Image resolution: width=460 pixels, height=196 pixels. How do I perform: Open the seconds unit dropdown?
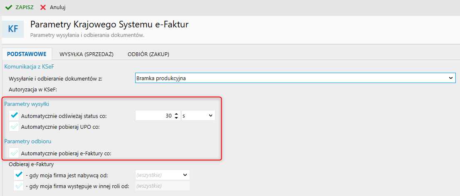198,116
